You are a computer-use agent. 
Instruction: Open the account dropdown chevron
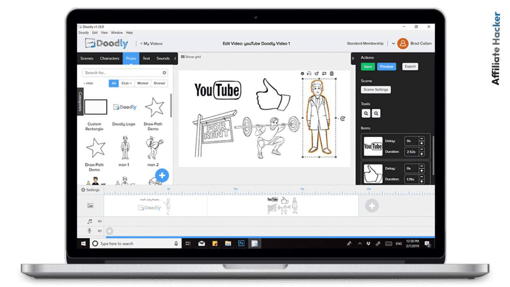(x=393, y=43)
